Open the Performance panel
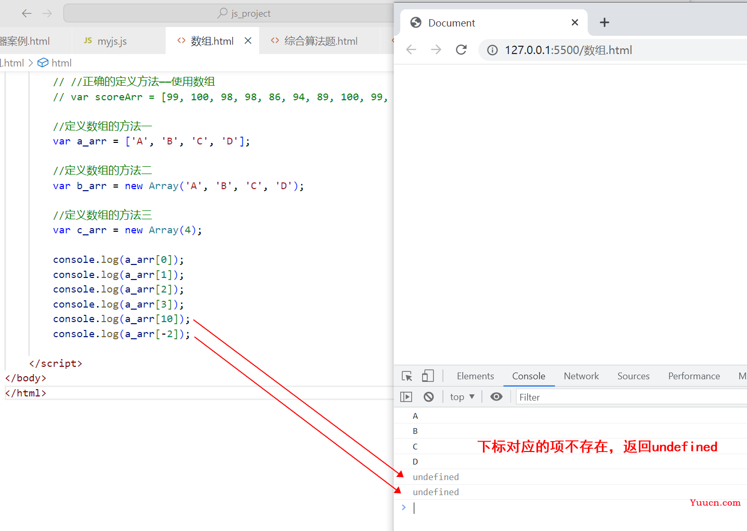The width and height of the screenshot is (747, 531). (694, 376)
